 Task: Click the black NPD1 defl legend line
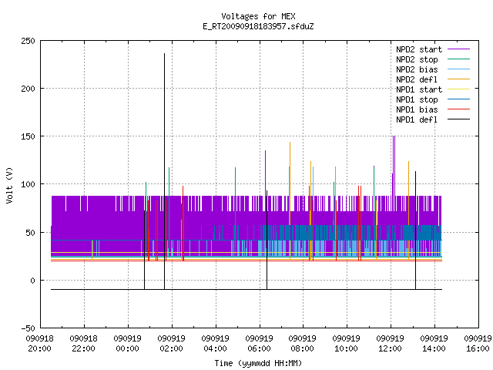tap(458, 119)
